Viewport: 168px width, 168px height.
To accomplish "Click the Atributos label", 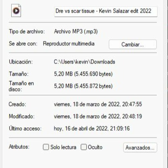I will (x=19, y=147).
